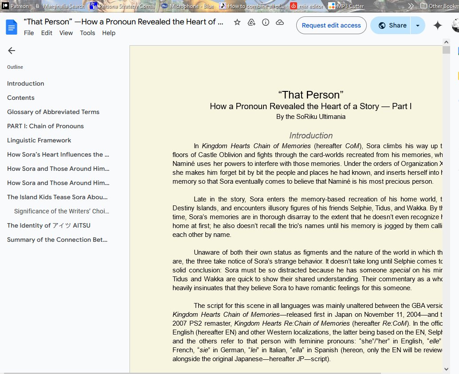Click the Outline label
The width and height of the screenshot is (459, 374).
[x=15, y=67]
